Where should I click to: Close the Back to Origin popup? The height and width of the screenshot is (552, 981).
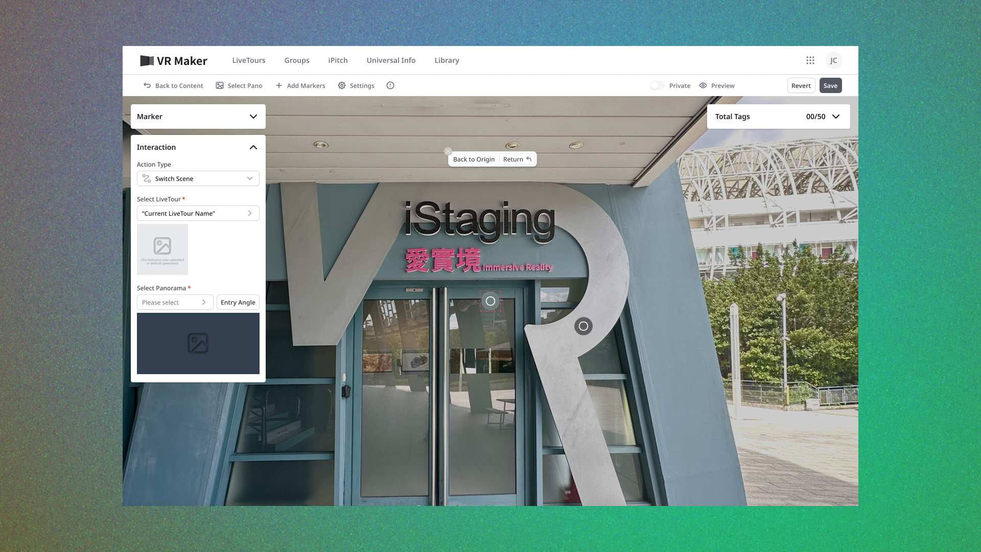(448, 151)
